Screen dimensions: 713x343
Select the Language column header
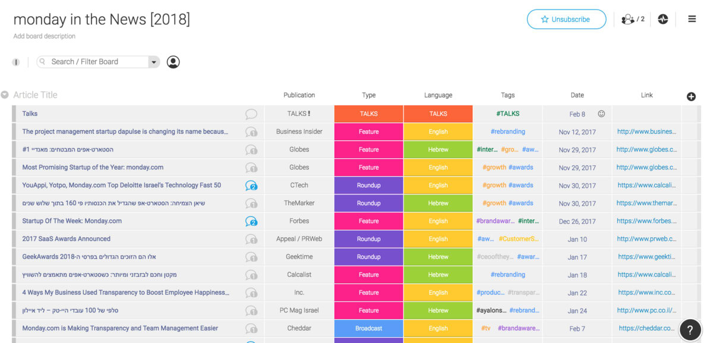click(x=438, y=95)
